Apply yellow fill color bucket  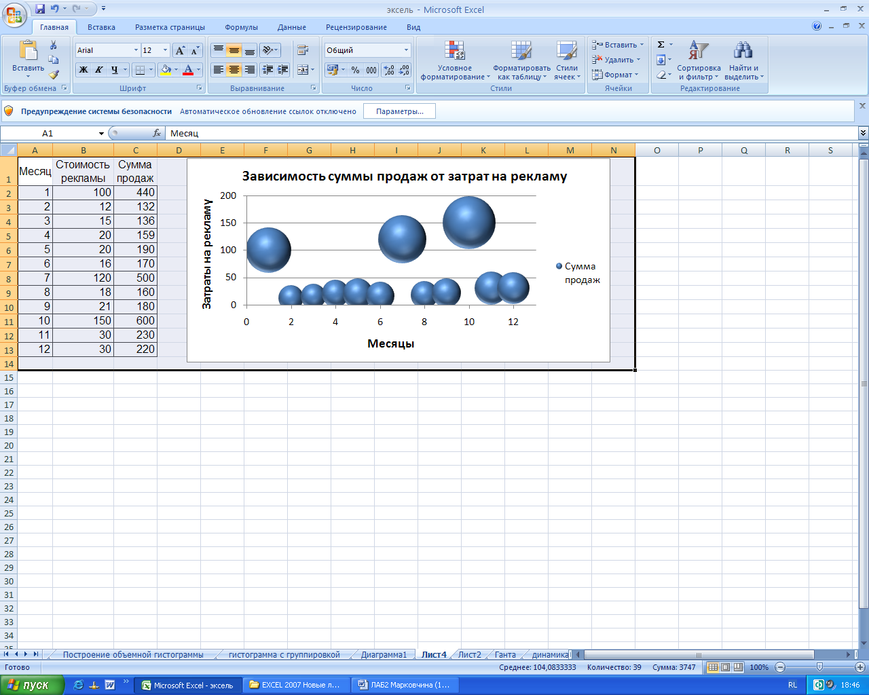click(165, 69)
